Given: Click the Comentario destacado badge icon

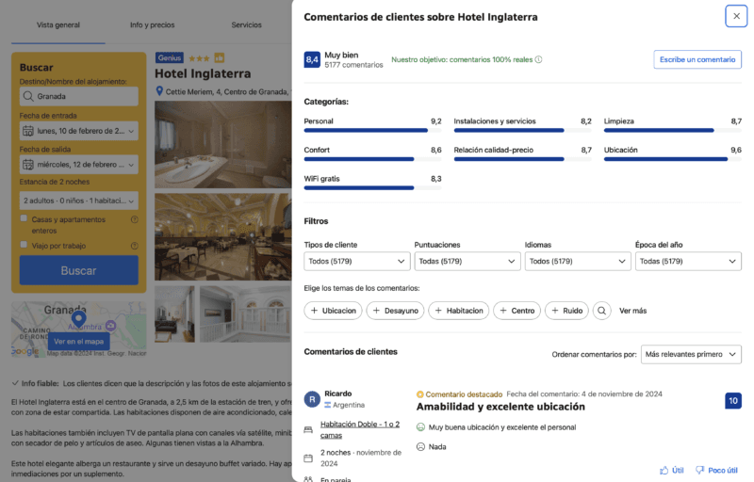Looking at the screenshot, I should [x=419, y=394].
